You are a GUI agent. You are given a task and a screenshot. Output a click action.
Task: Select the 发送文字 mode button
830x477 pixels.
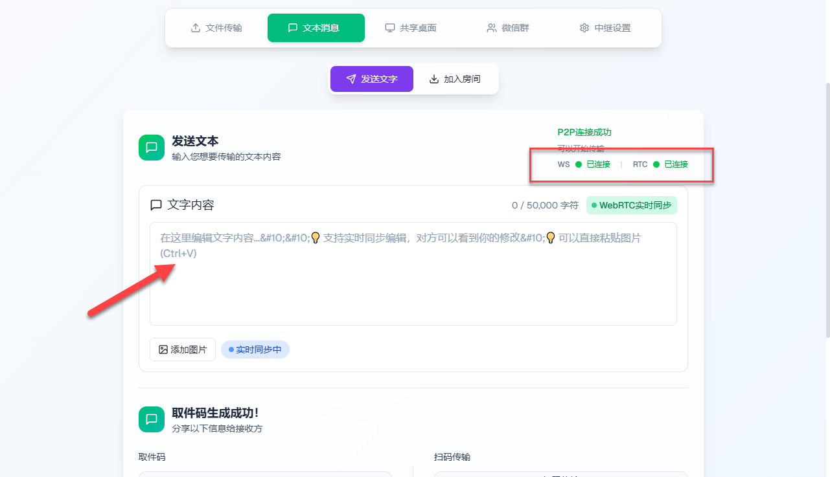click(x=372, y=79)
